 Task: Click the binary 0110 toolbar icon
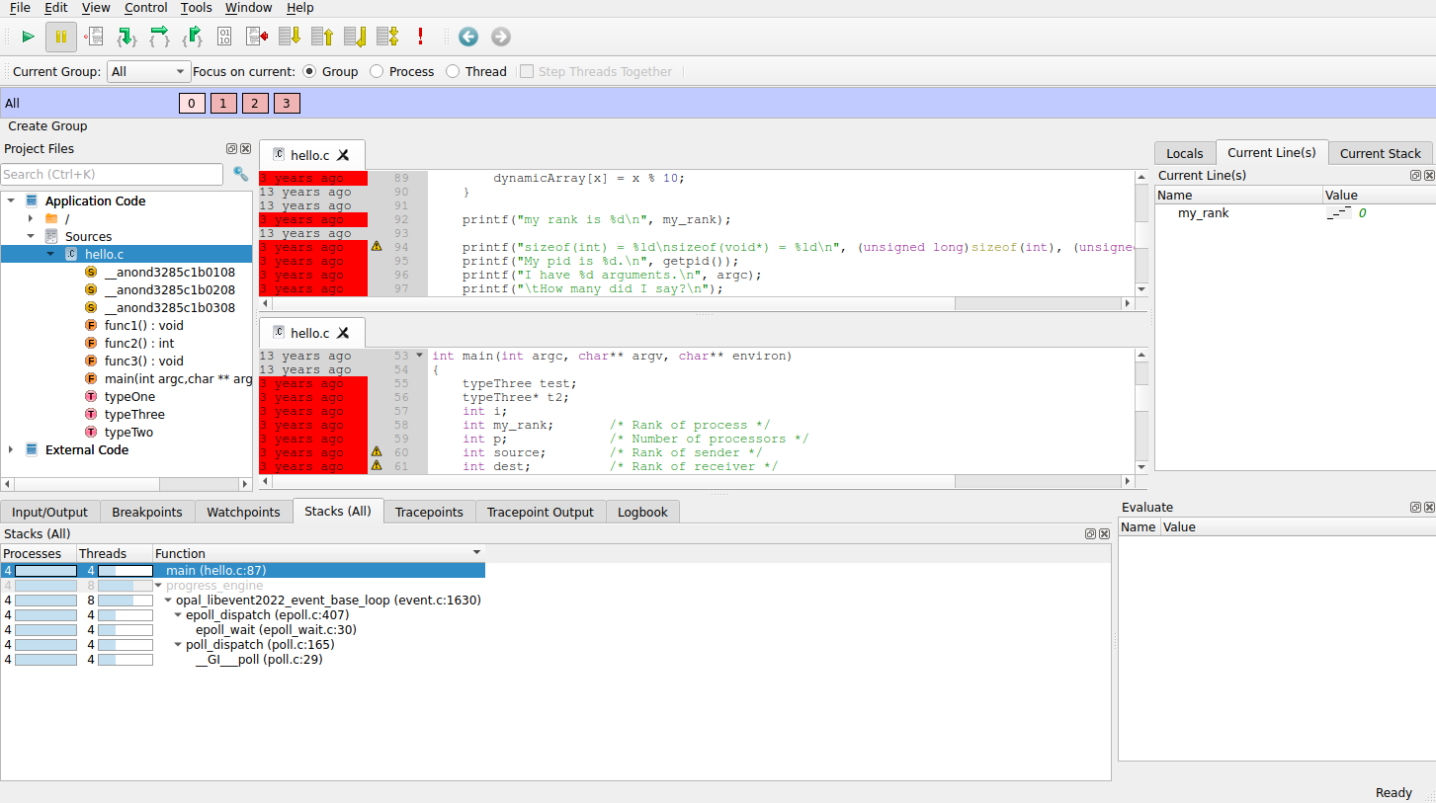pos(224,37)
